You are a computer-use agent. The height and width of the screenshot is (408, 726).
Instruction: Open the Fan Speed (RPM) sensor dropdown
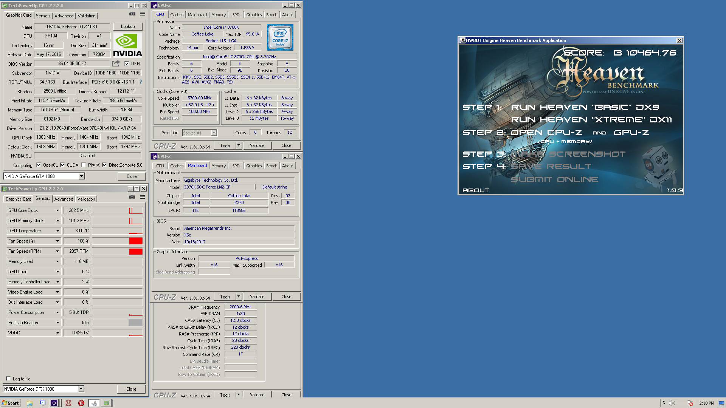57,251
